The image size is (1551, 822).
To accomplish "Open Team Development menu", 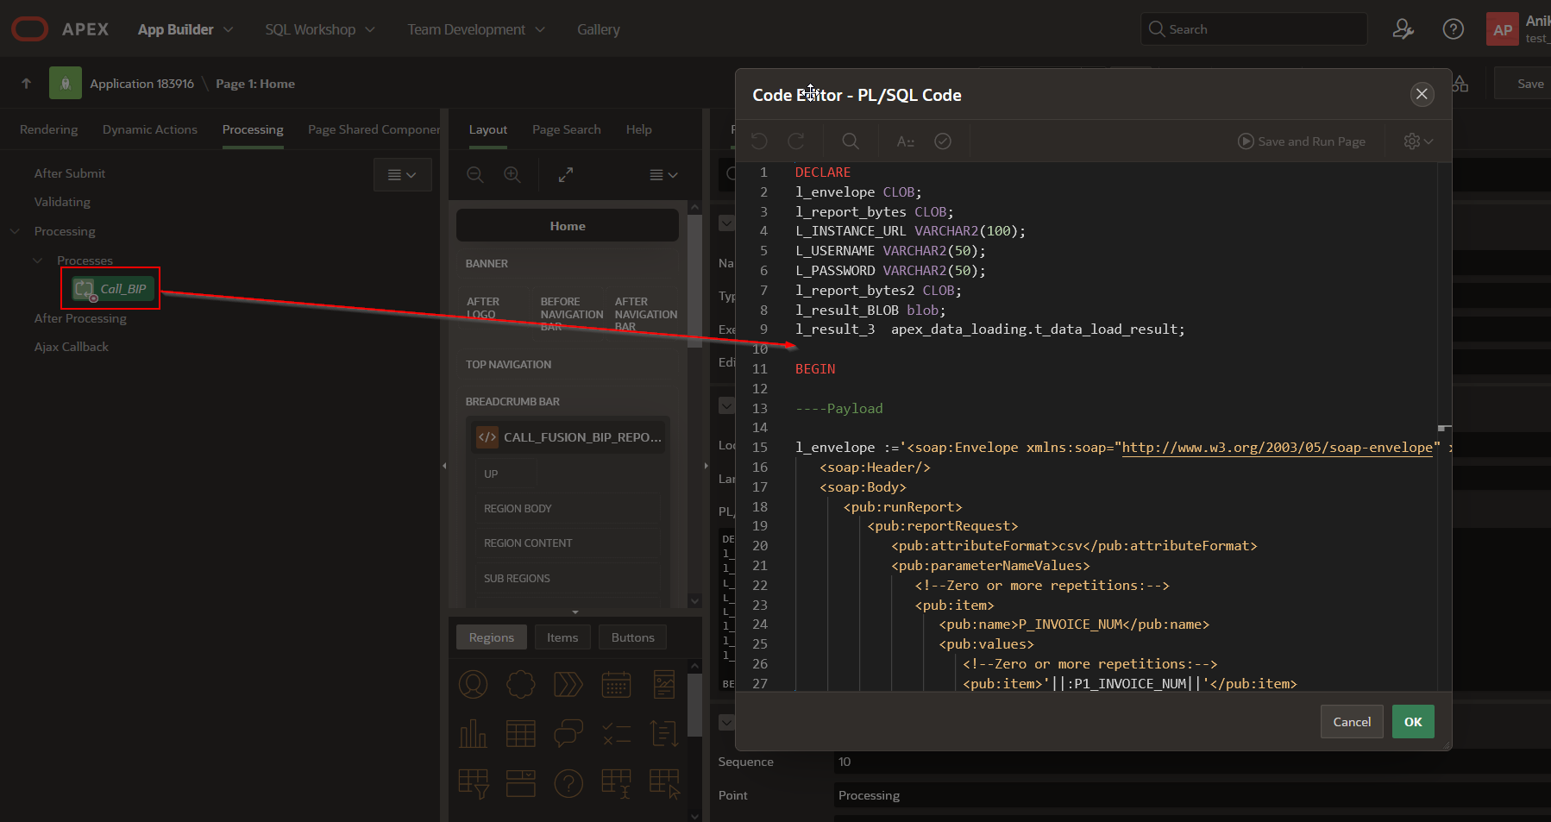I will pyautogui.click(x=476, y=28).
